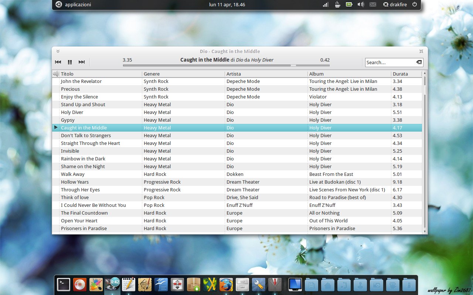Open the Documents folder in dock
This screenshot has height=295, width=473.
312,285
